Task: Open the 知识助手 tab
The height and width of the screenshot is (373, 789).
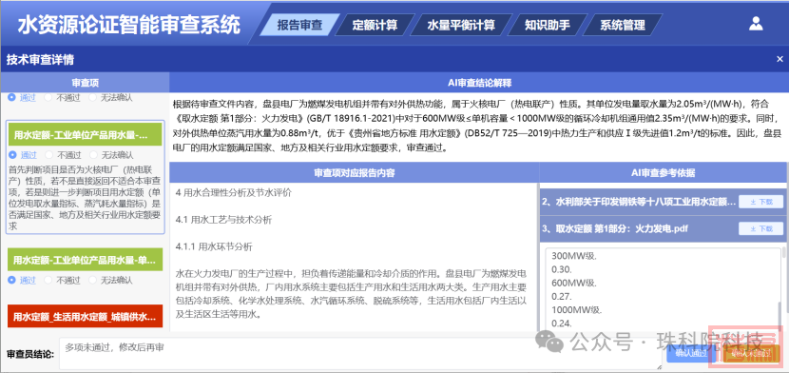Action: click(548, 25)
